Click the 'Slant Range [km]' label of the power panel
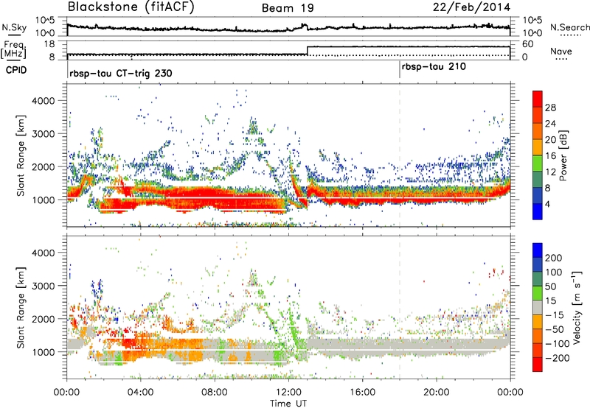Viewport: 590px width, 408px height. tap(21, 155)
